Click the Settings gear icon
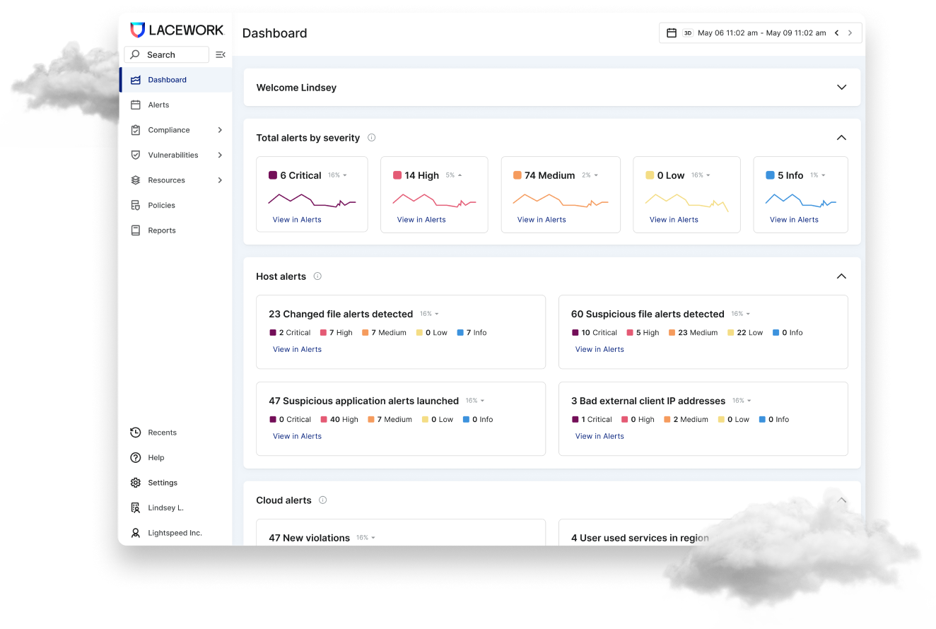Screen dimensions: 936x629 (136, 483)
